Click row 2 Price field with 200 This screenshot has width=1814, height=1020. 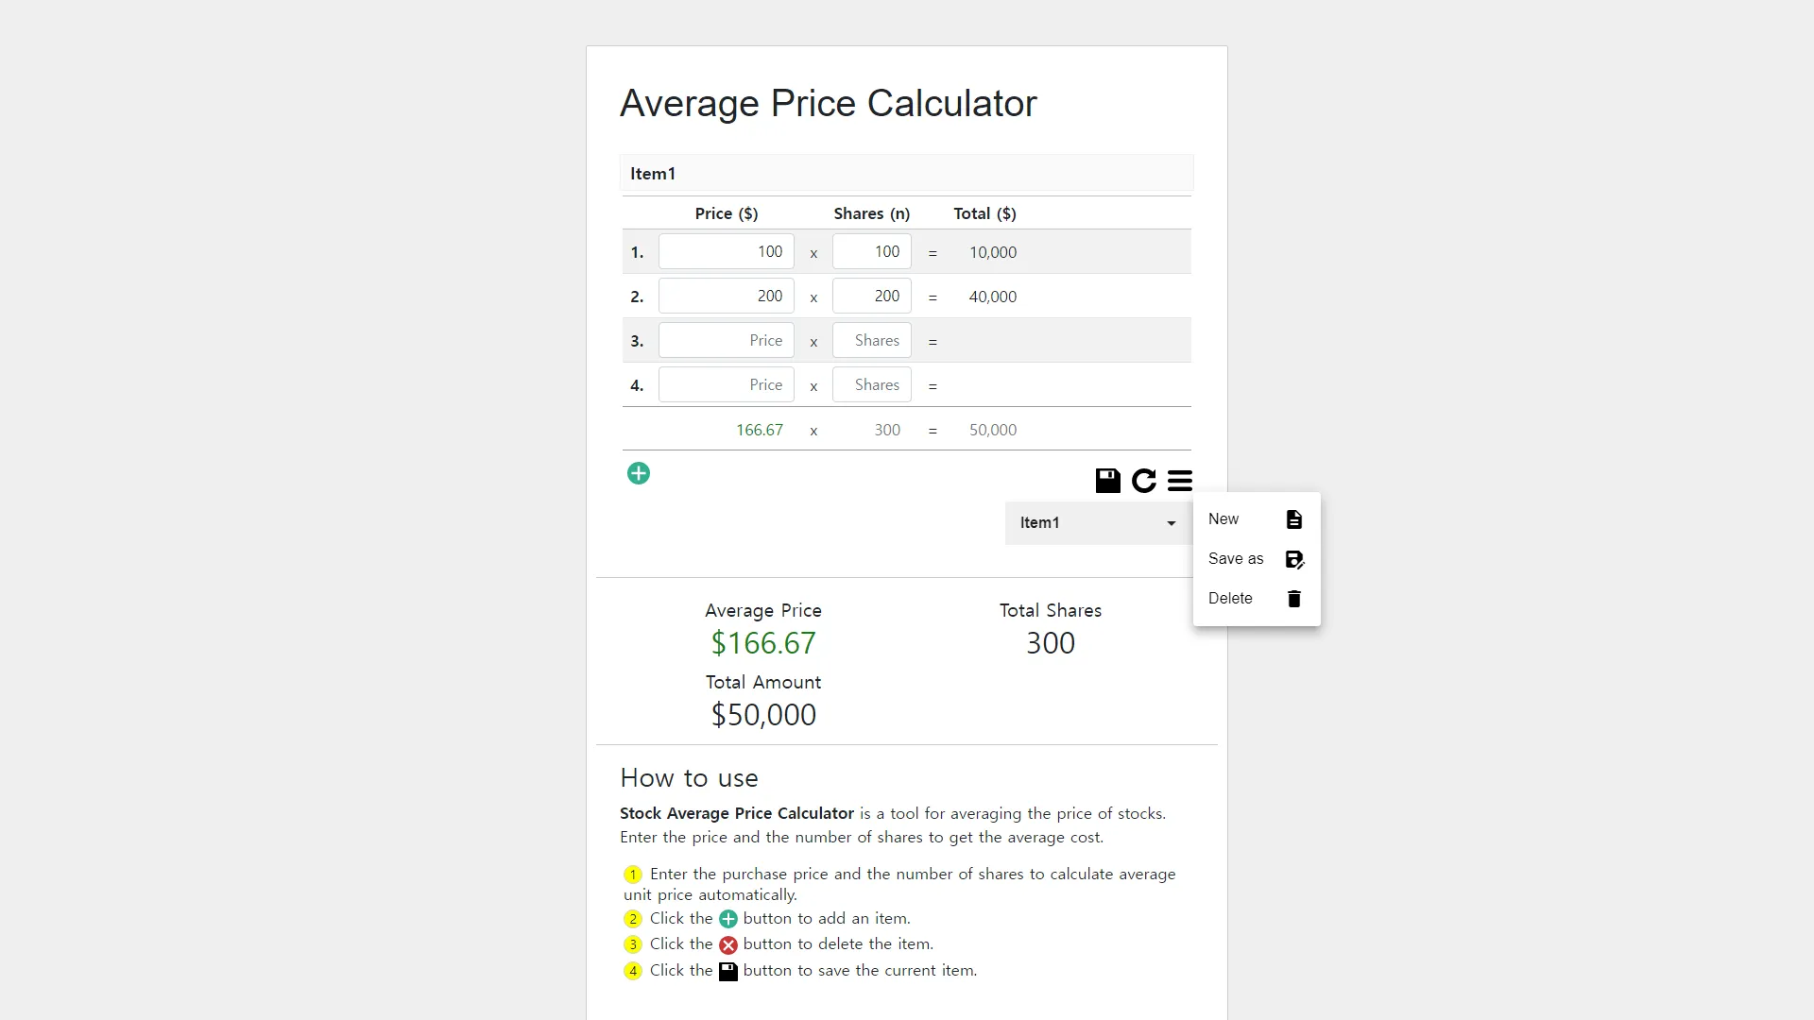point(727,297)
